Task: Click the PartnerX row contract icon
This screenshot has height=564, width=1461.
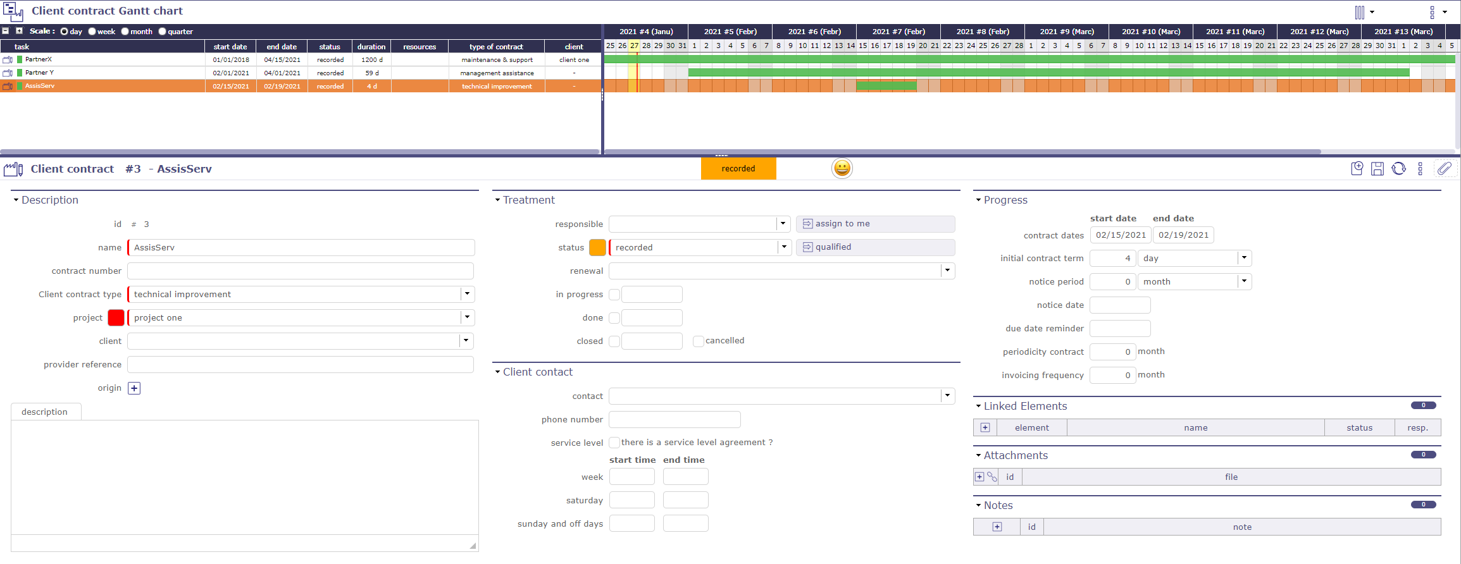Action: coord(8,59)
